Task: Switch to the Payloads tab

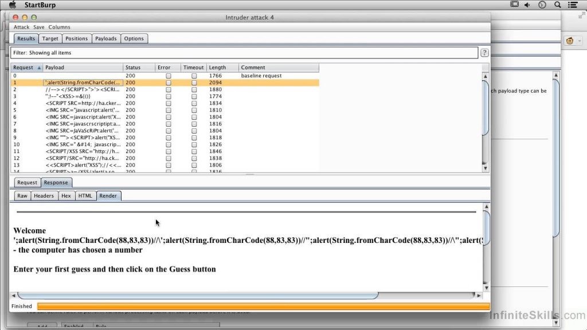Action: pyautogui.click(x=106, y=38)
